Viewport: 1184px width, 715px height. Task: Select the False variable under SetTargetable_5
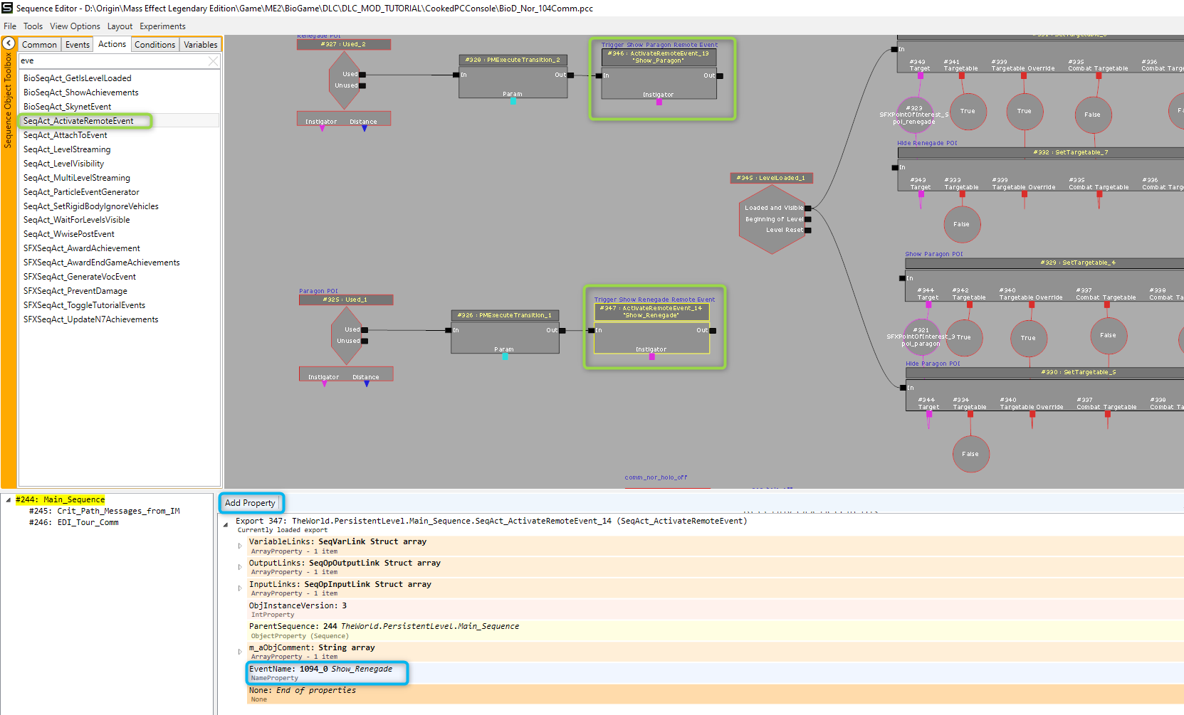pos(970,454)
